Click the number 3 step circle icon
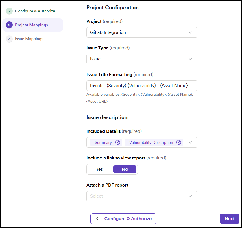The height and width of the screenshot is (228, 242). (x=9, y=39)
